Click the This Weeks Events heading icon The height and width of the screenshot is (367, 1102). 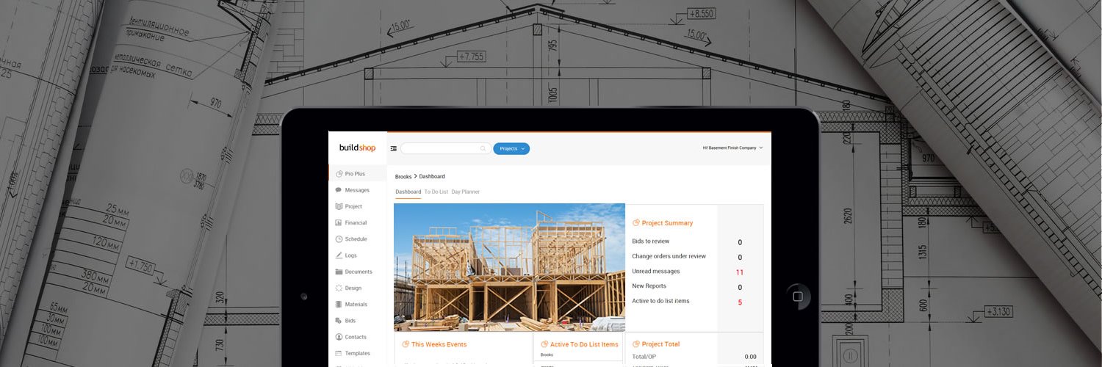click(406, 344)
